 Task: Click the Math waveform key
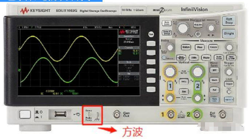[x=214, y=80]
